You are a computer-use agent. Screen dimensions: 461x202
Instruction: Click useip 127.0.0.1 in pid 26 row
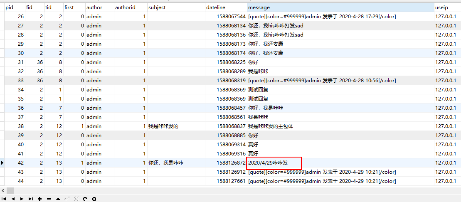pos(447,17)
